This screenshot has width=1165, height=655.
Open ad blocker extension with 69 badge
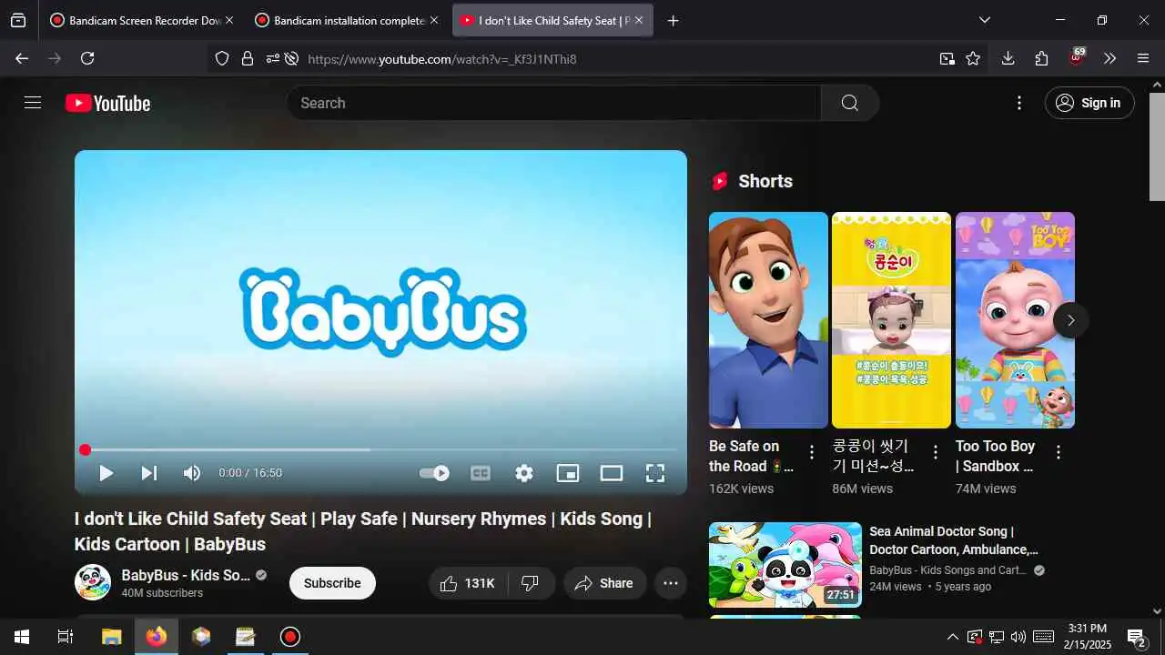(1076, 58)
